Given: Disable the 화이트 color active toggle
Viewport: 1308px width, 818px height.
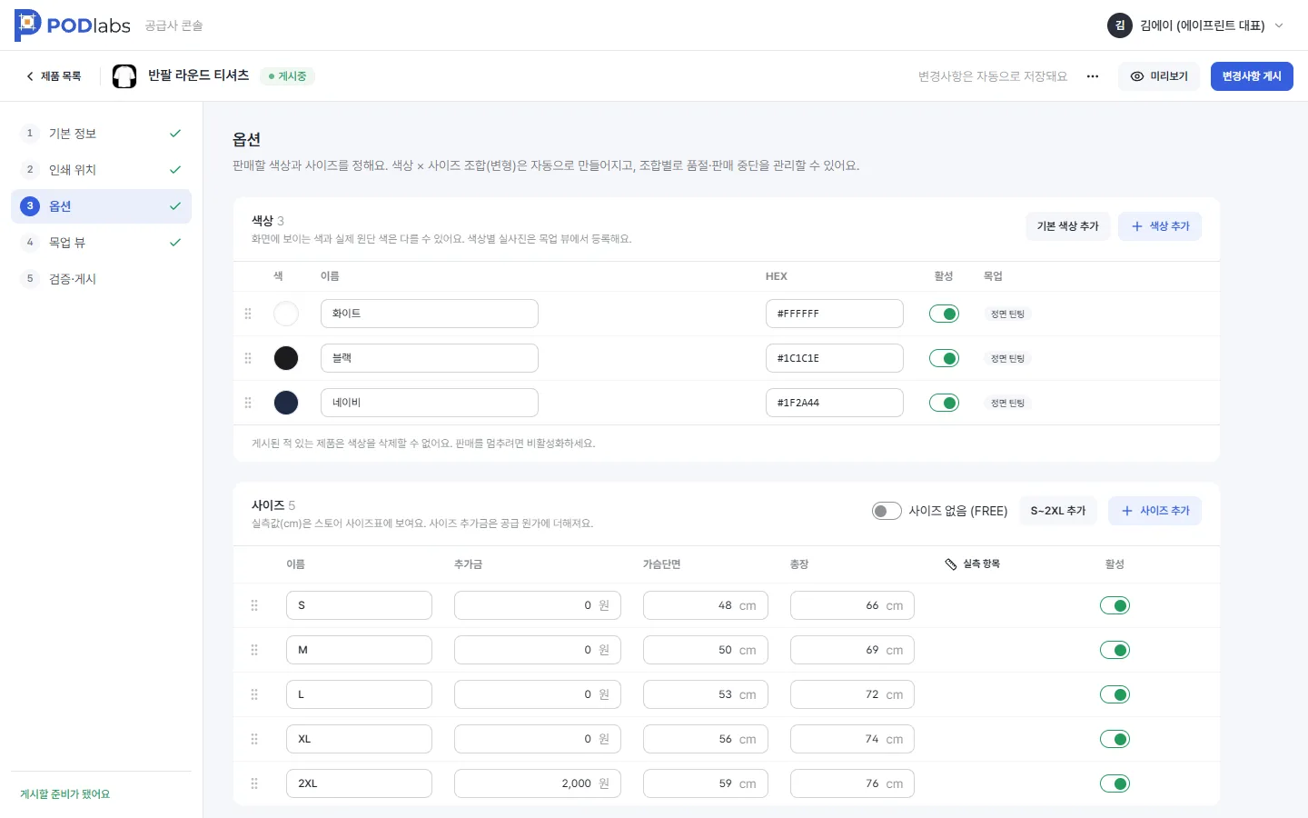Looking at the screenshot, I should point(944,314).
